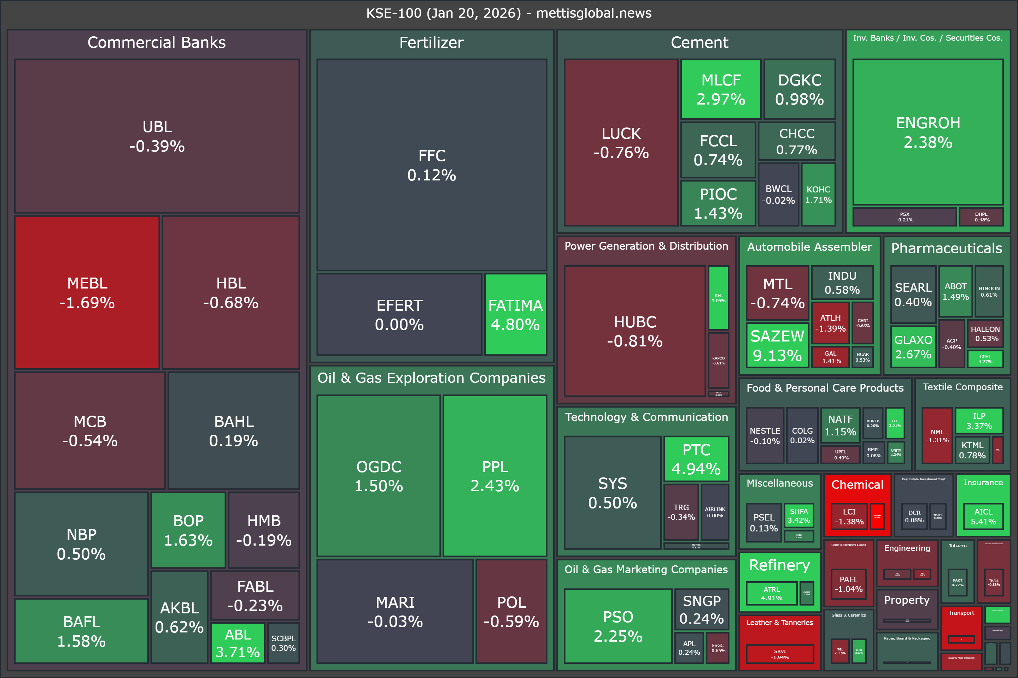The width and height of the screenshot is (1018, 678).
Task: Open the Fertilizer sector header
Action: pos(431,42)
